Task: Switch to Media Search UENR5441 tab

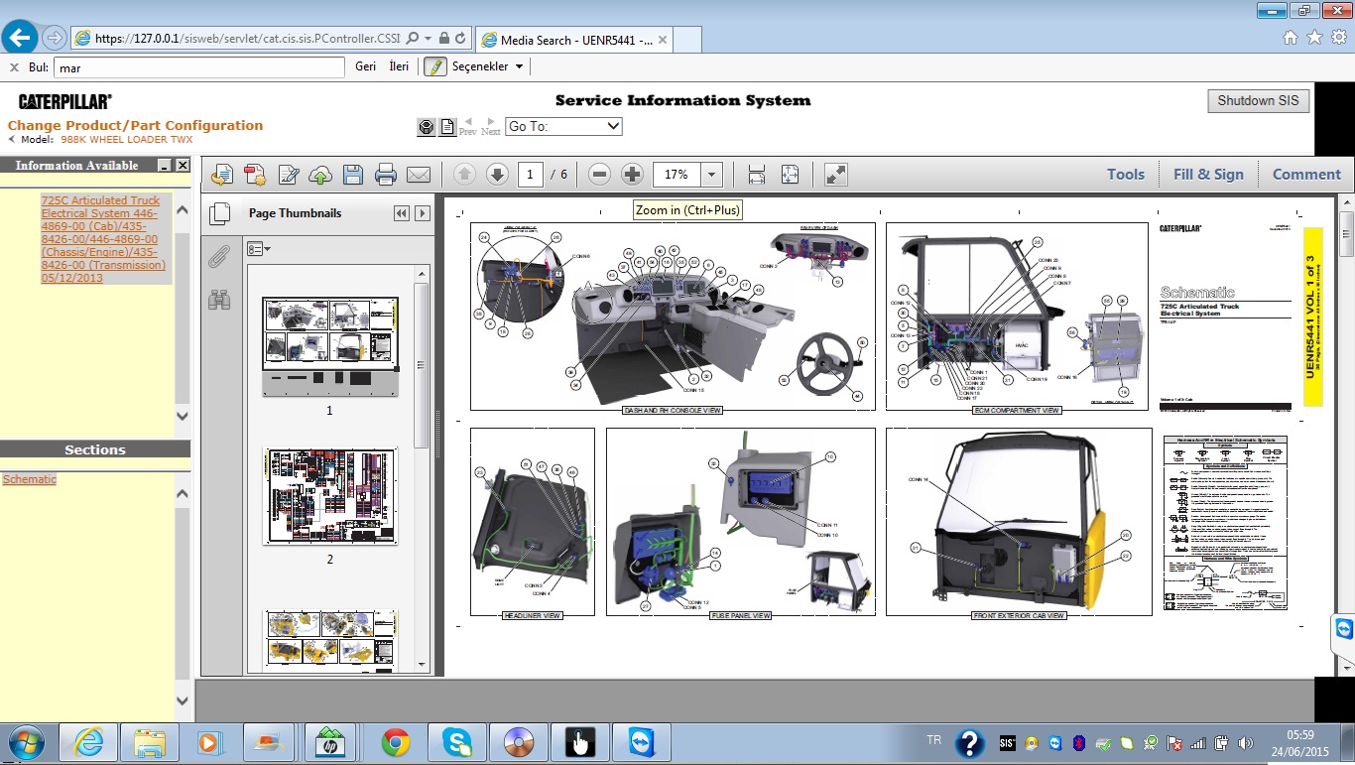Action: (575, 40)
